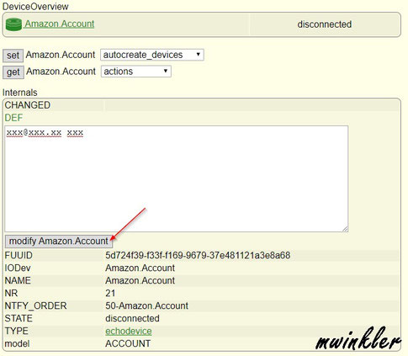Viewport: 408px width, 356px height.
Task: Click the textarea resize handle
Action: [x=345, y=229]
